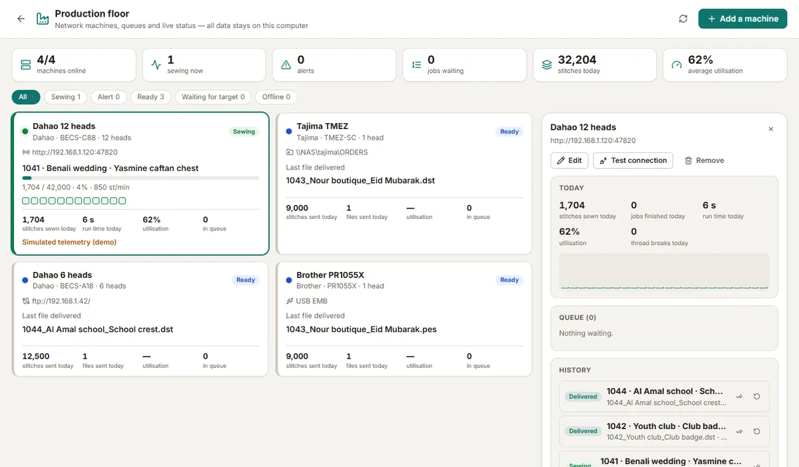Viewport: 799px width, 467px height.
Task: Resend history job 1044 with the redo icon
Action: coord(757,396)
